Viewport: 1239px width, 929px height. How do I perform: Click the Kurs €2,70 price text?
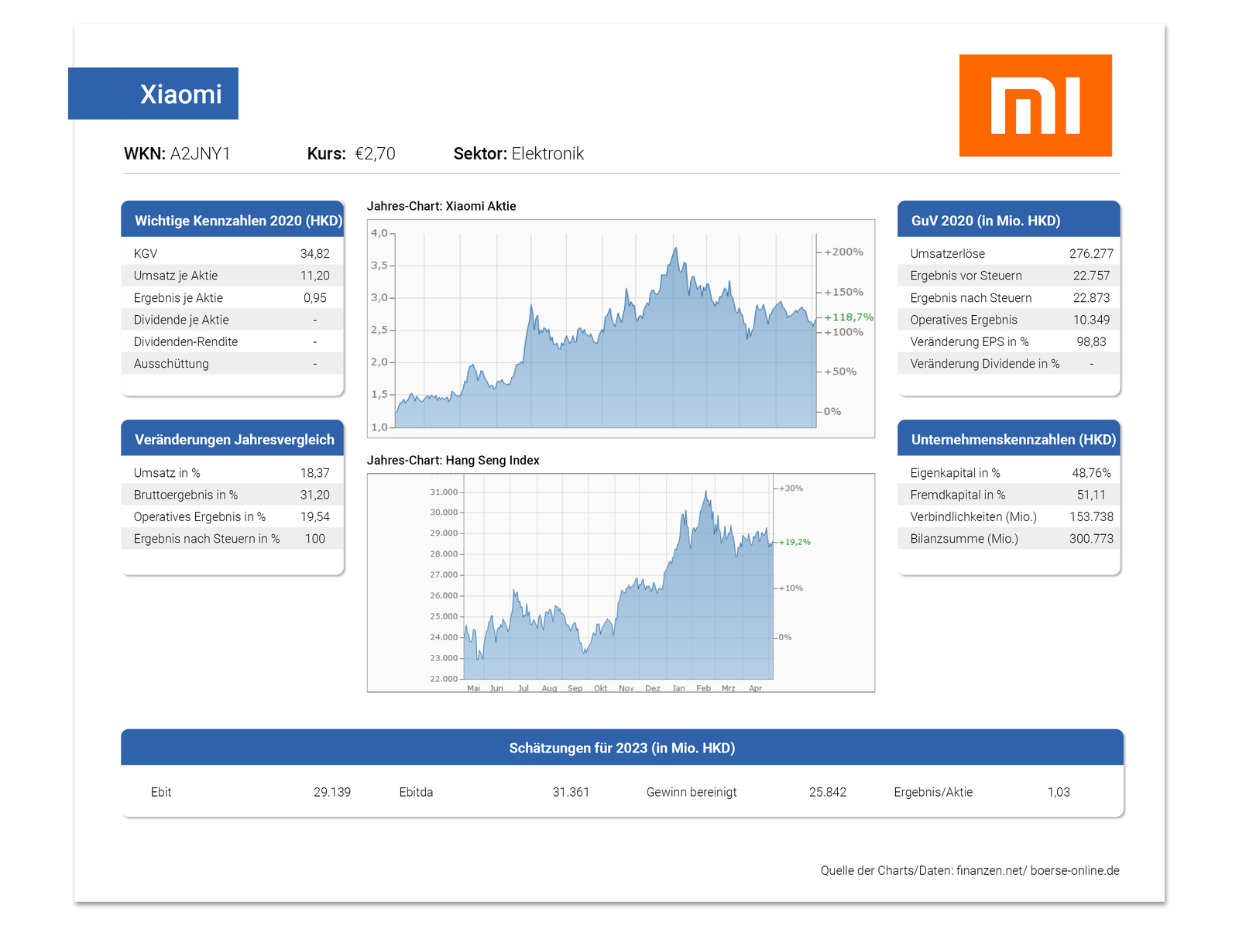click(351, 153)
